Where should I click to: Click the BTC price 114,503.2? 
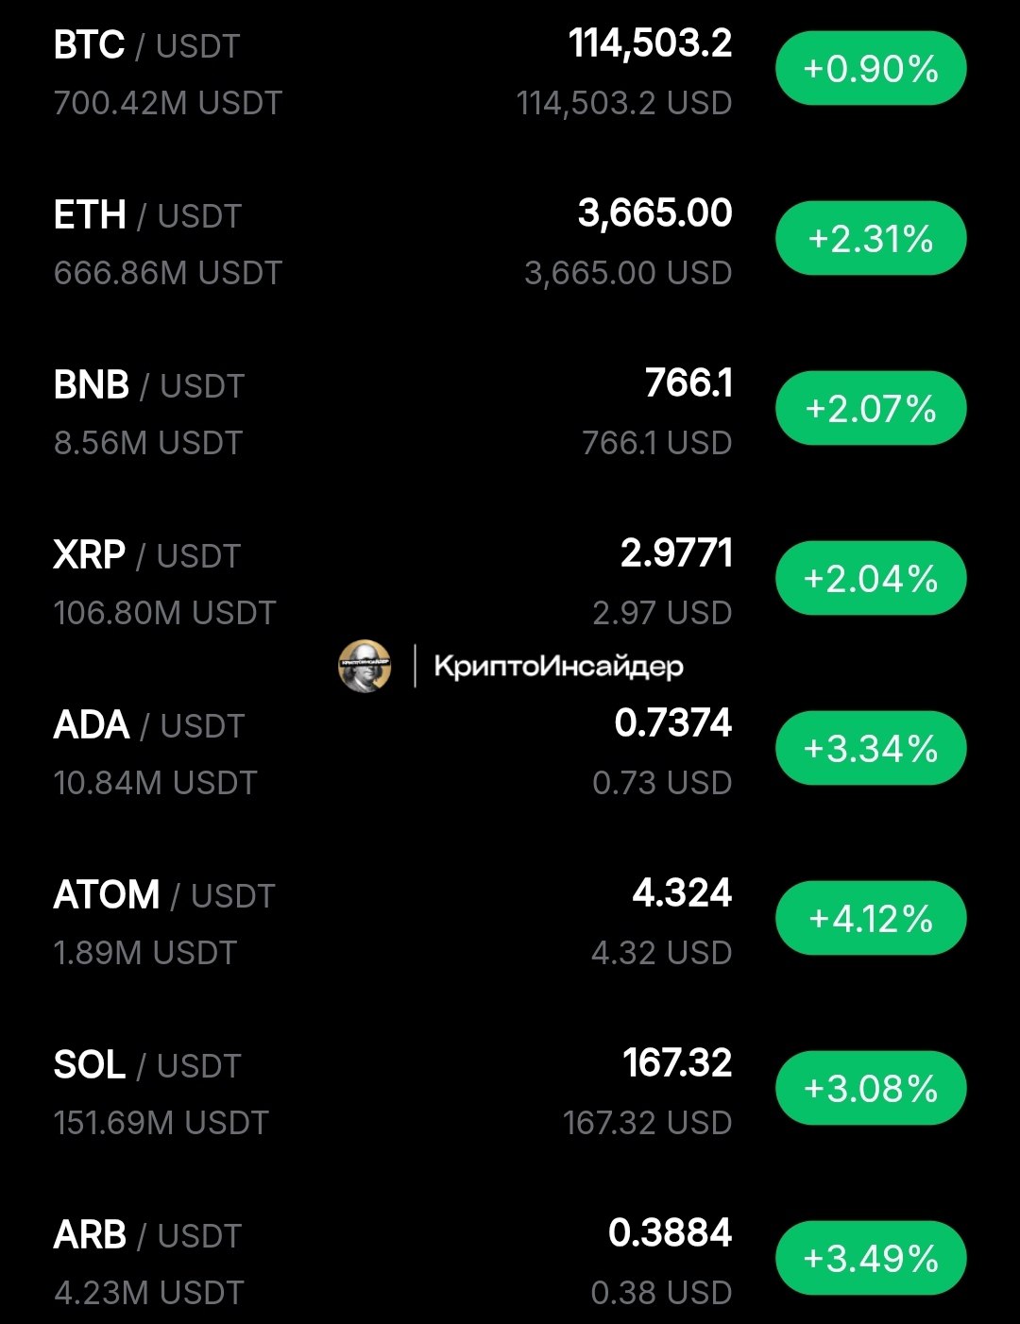point(650,43)
